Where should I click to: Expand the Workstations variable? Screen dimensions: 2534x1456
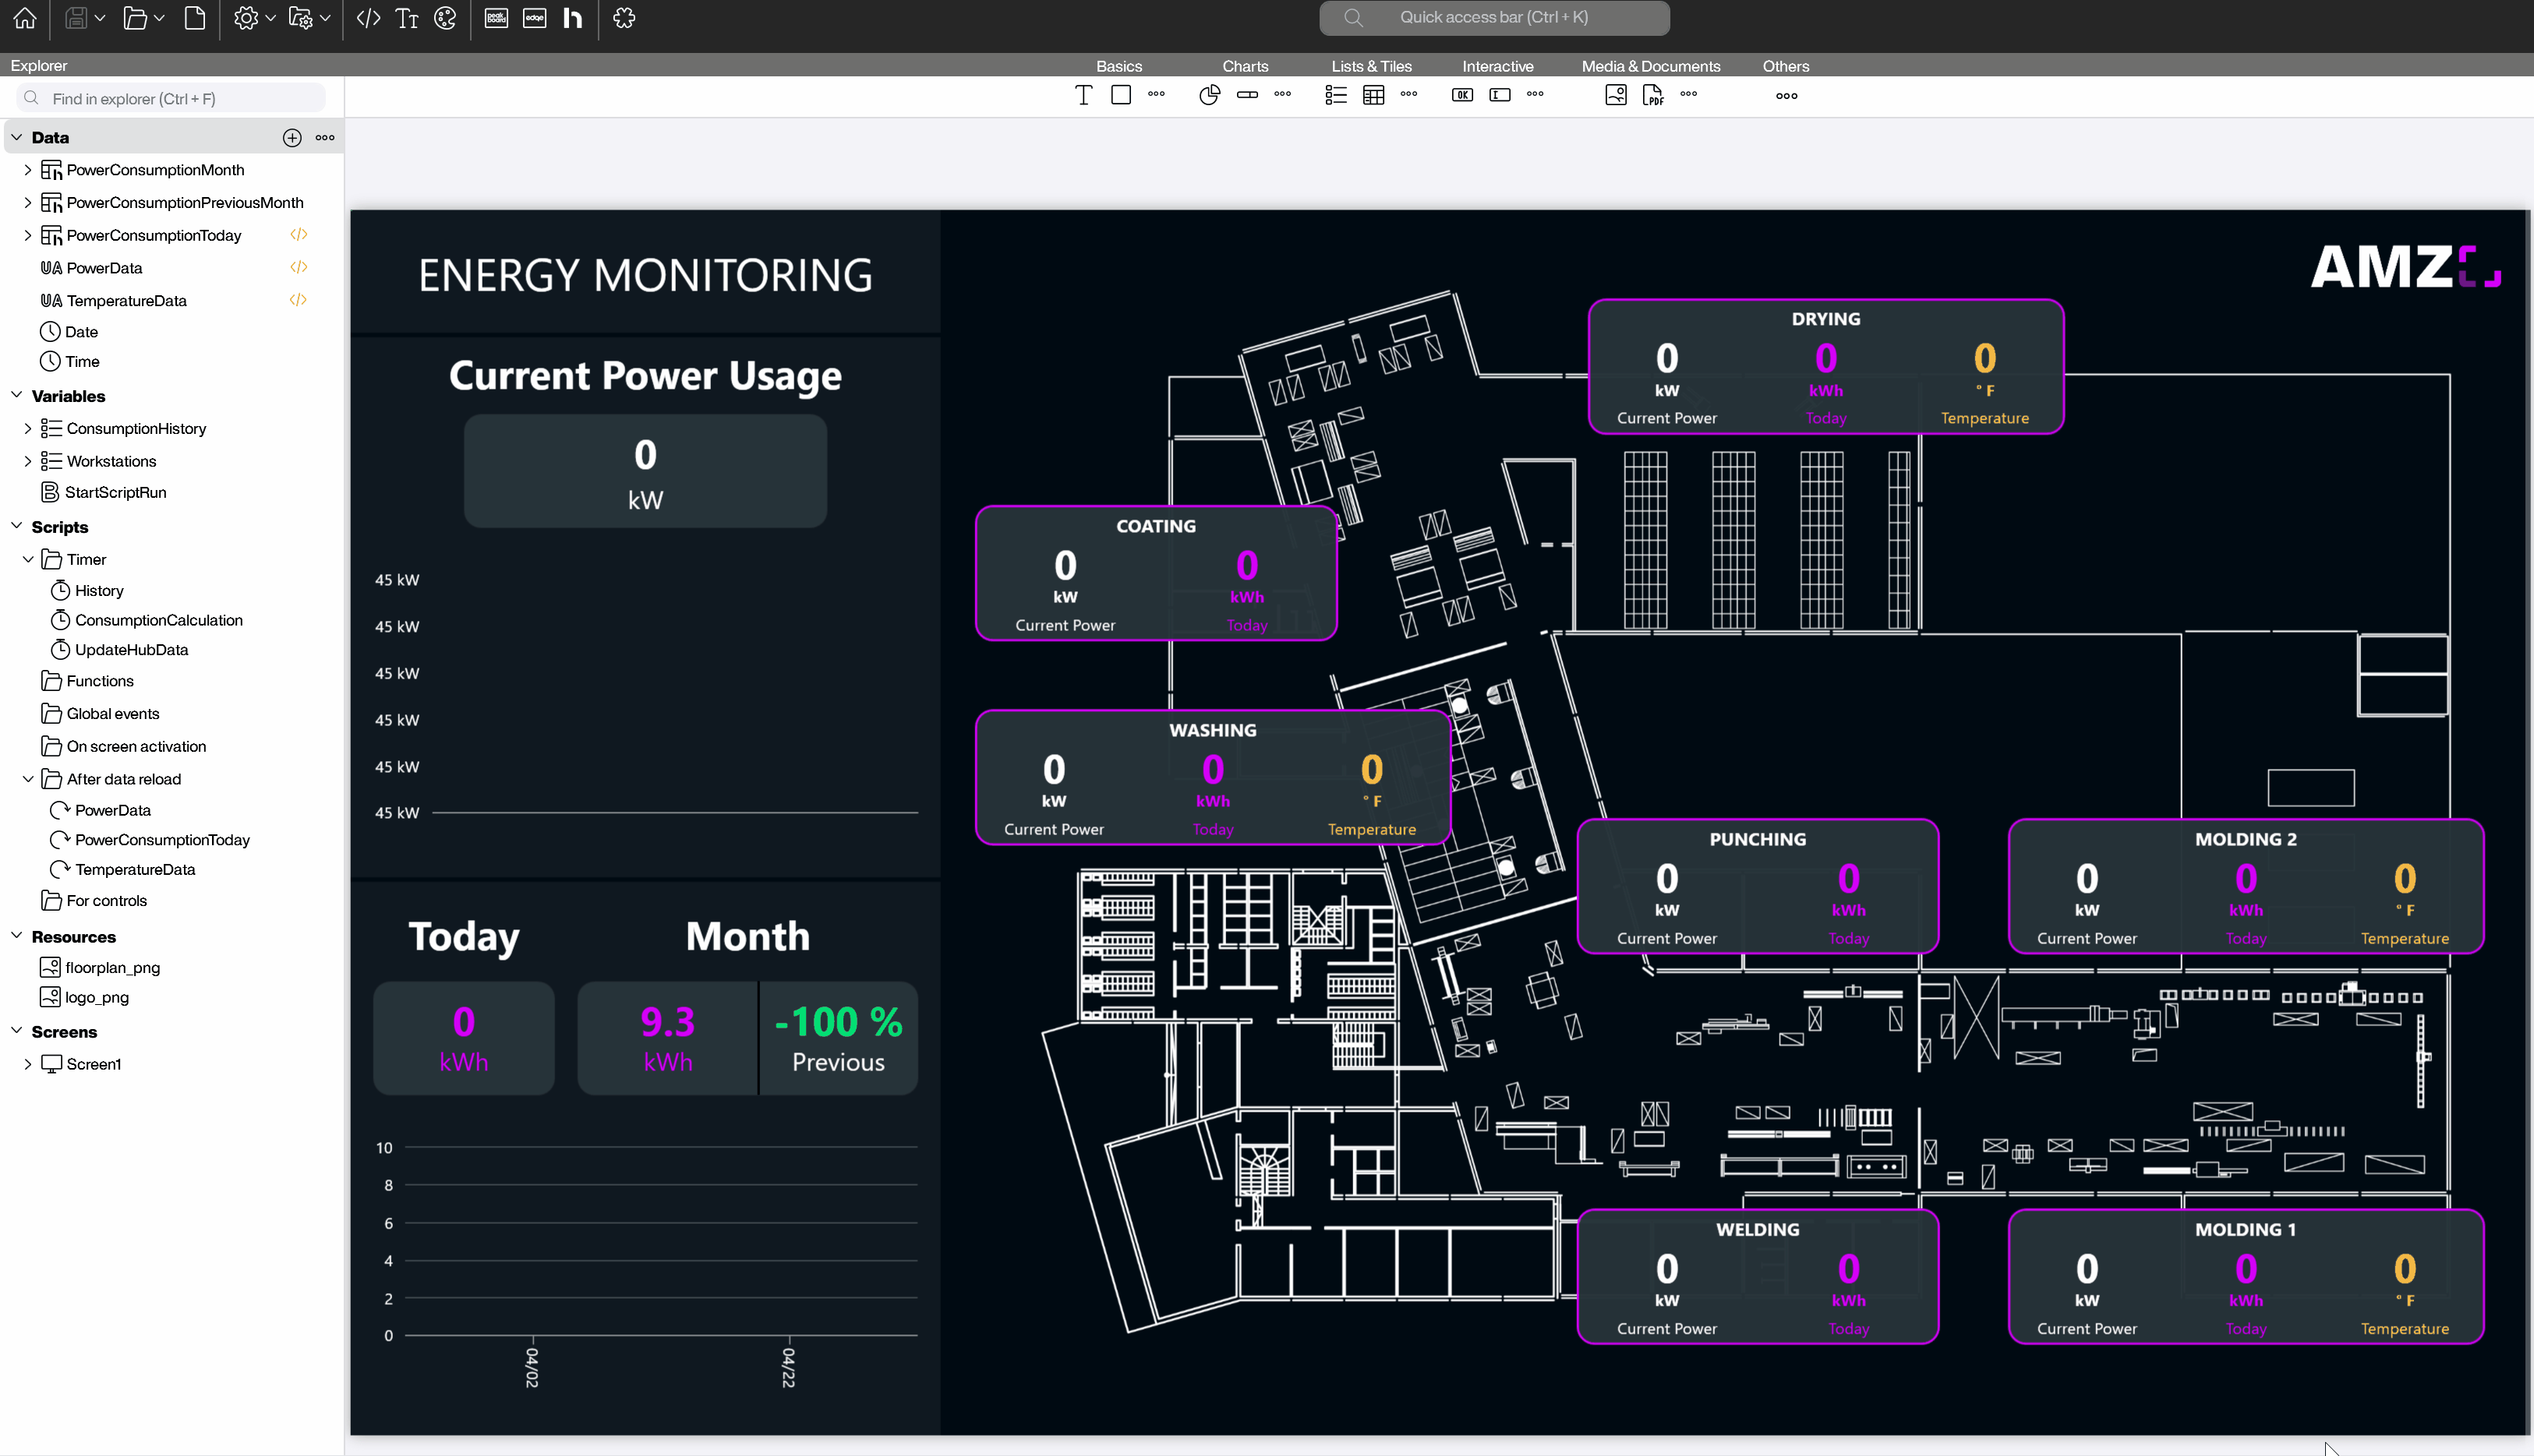point(28,461)
